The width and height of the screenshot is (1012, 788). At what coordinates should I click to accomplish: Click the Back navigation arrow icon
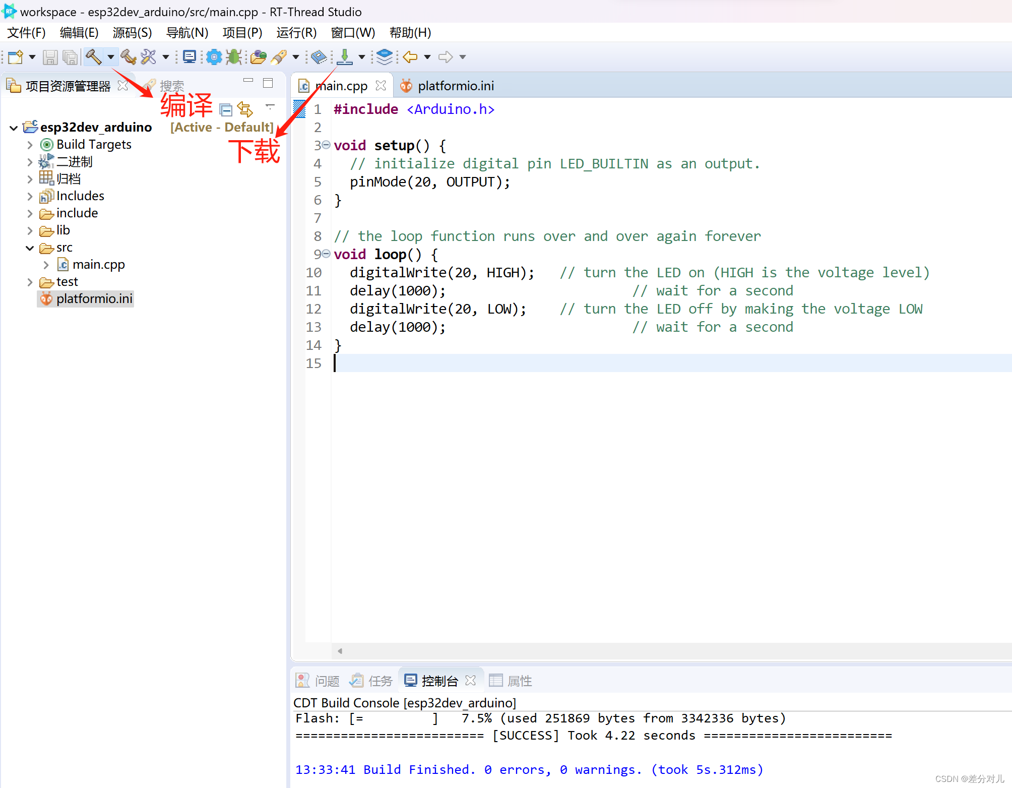[x=410, y=57]
